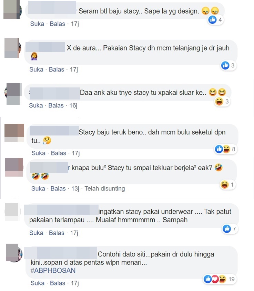Open profile picture of the first commenter
The height and width of the screenshot is (291, 254).
click(13, 10)
